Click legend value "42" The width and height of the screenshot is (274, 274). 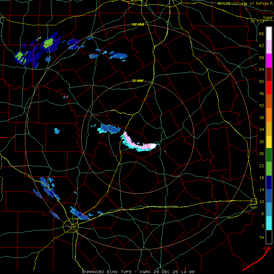pos(262,106)
